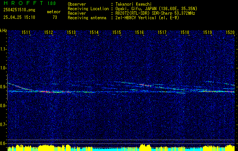Click the 0.7 kHz frequency label
238x151 pixels.
[x=3, y=125]
